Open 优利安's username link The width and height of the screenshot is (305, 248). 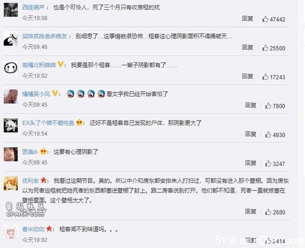pyautogui.click(x=30, y=181)
